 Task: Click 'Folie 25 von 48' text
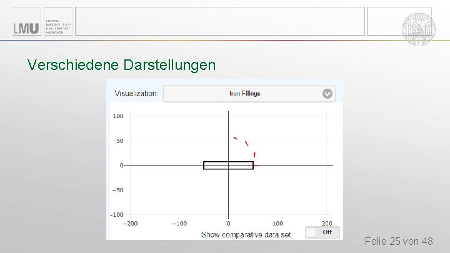click(399, 241)
